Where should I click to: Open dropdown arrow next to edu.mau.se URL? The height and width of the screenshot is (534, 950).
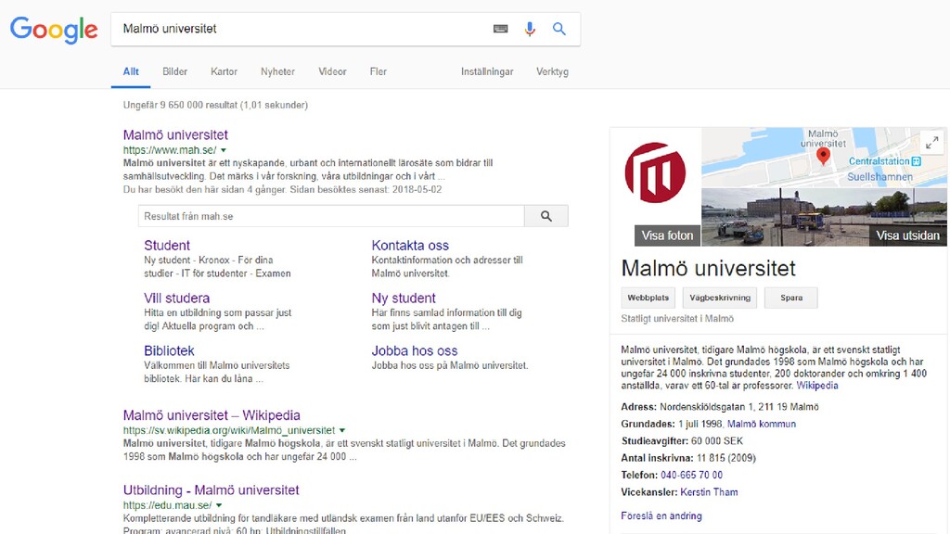pyautogui.click(x=219, y=505)
